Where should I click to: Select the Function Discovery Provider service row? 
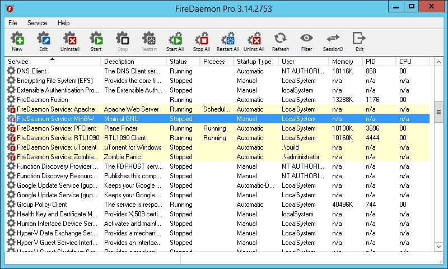(x=217, y=166)
